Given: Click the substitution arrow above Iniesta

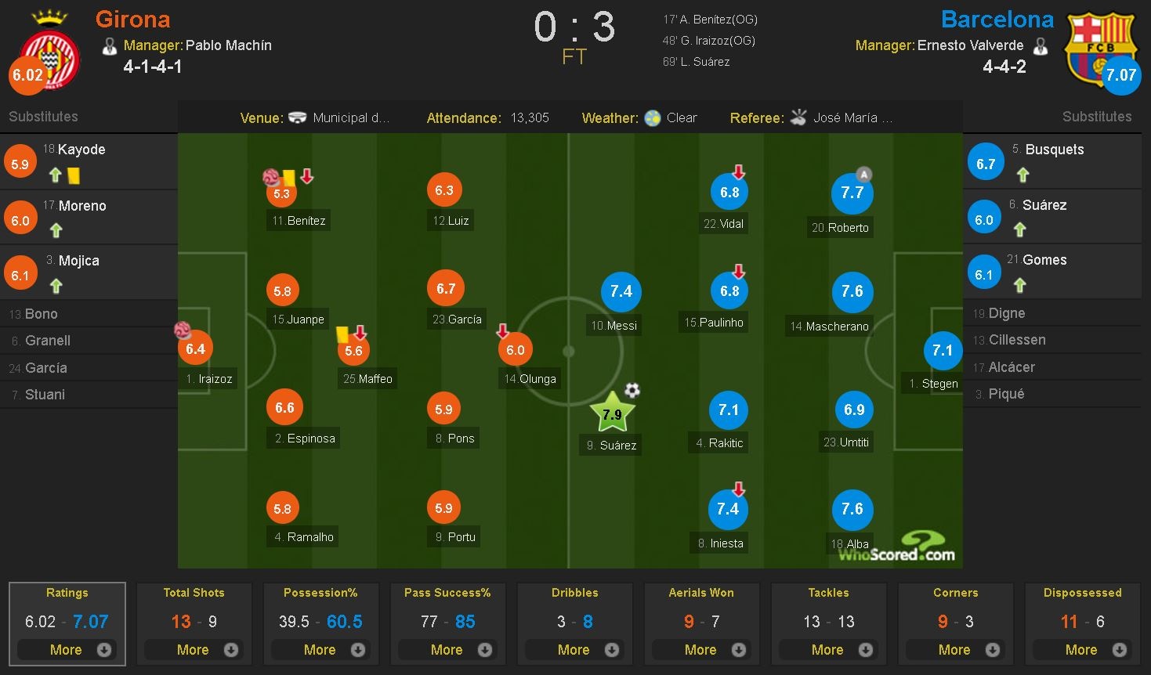Looking at the screenshot, I should pos(738,489).
